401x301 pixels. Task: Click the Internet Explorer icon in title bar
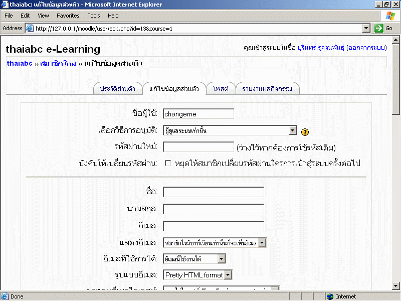coord(5,5)
